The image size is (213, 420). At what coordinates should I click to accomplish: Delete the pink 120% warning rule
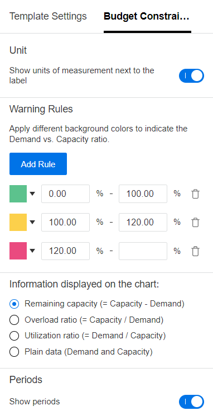pyautogui.click(x=195, y=251)
